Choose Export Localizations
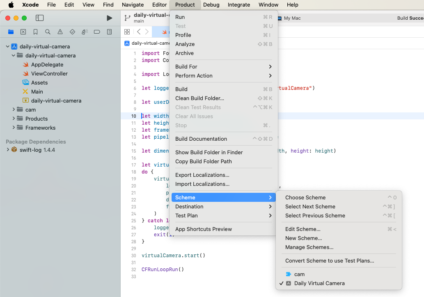This screenshot has width=424, height=297. pyautogui.click(x=223, y=175)
